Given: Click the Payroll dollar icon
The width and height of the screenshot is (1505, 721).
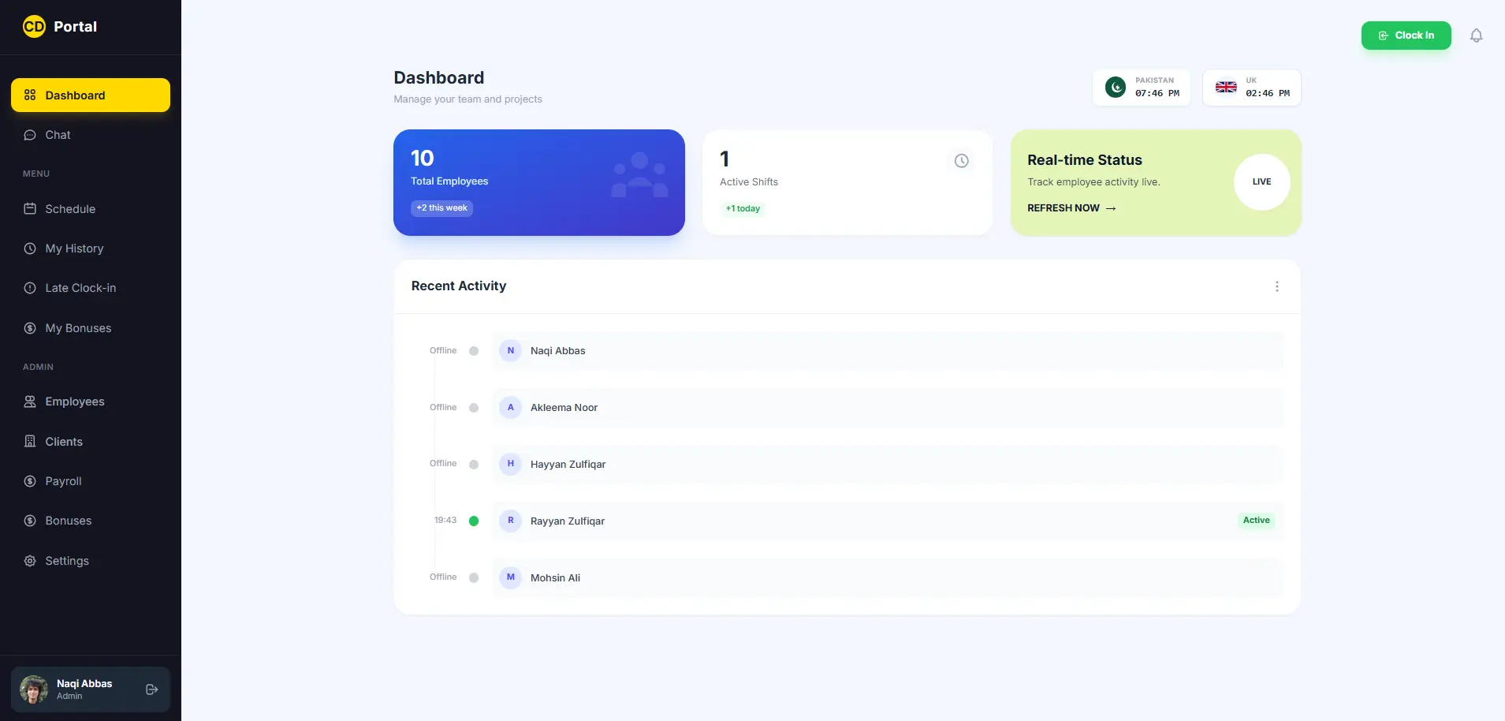Looking at the screenshot, I should pyautogui.click(x=29, y=481).
